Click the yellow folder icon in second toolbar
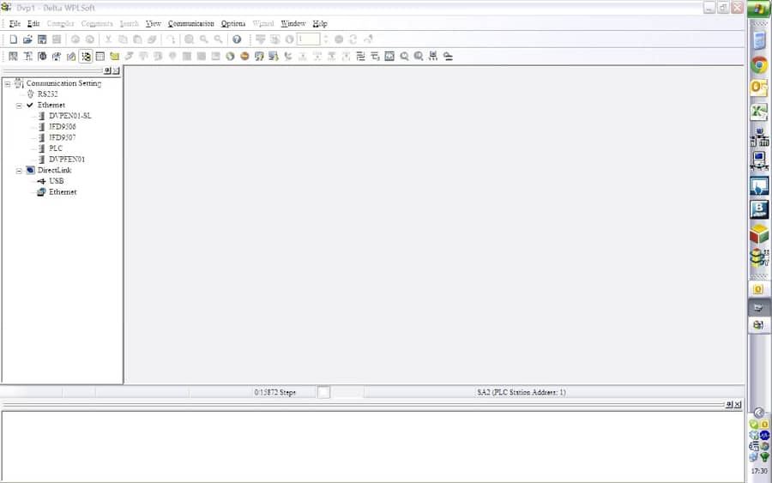 coord(115,56)
